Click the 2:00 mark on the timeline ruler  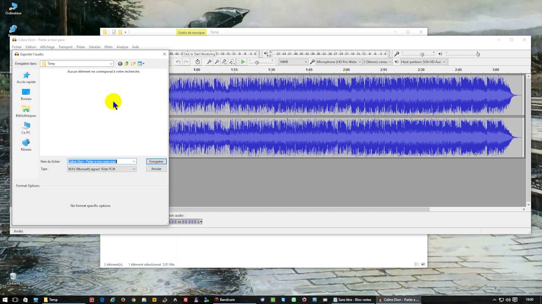click(x=346, y=70)
